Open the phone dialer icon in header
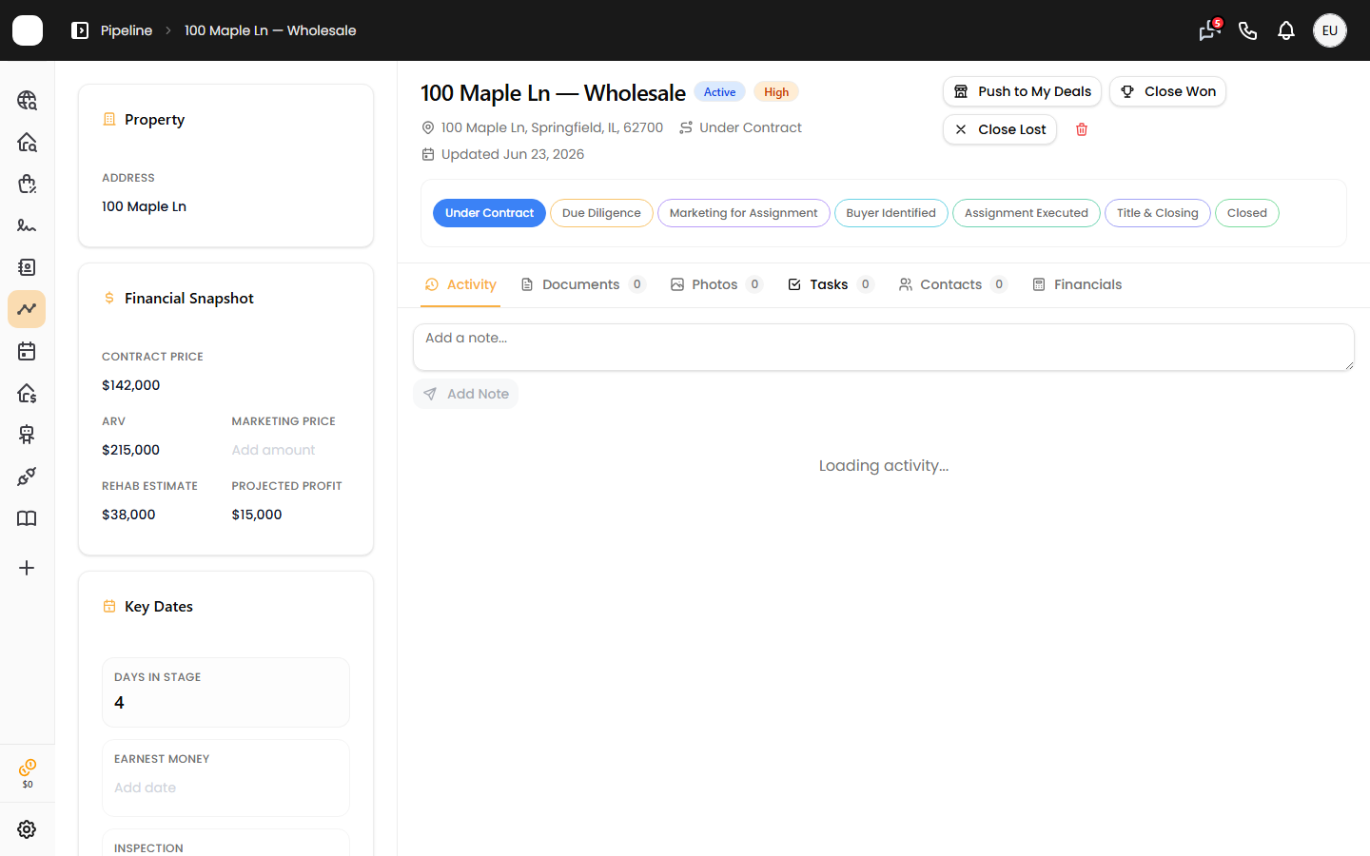1370x856 pixels. click(x=1248, y=30)
